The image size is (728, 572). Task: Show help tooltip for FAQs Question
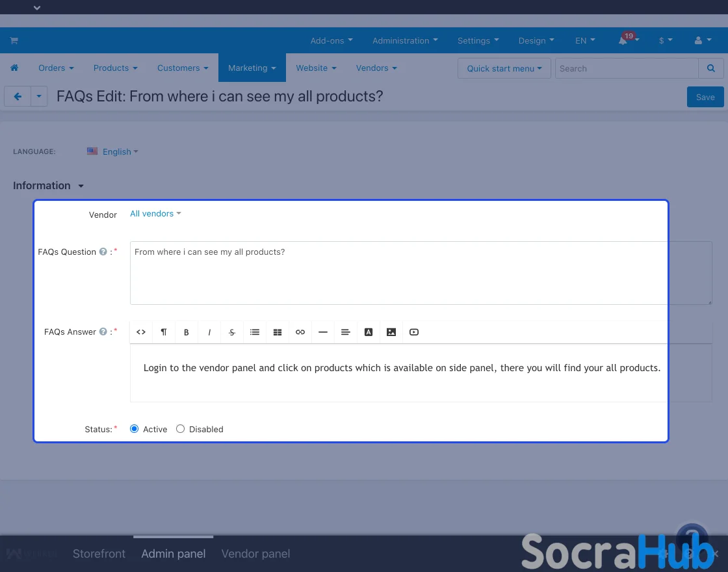[x=103, y=252]
